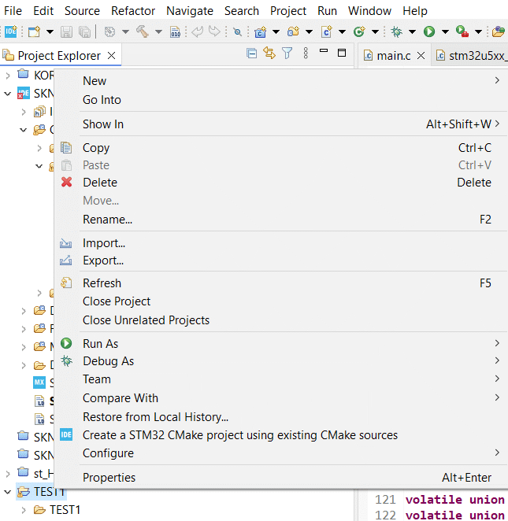This screenshot has width=508, height=521.
Task: Click Collapse All icon in Project Explorer
Action: tap(252, 54)
